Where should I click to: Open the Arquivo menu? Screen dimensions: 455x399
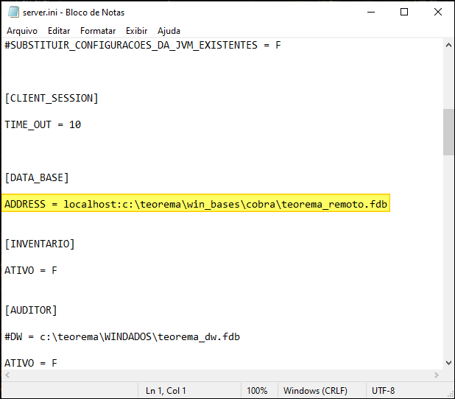point(22,31)
